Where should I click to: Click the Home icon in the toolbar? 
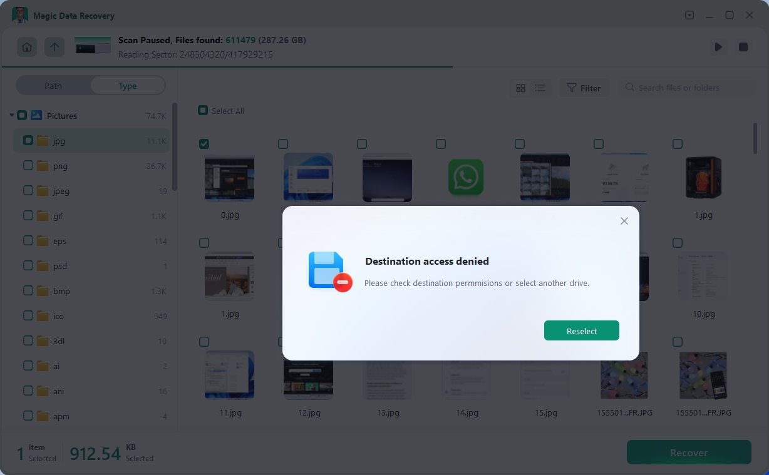tap(26, 47)
